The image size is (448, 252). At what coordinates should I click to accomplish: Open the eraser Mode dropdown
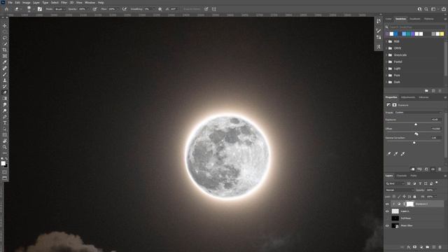(59, 9)
